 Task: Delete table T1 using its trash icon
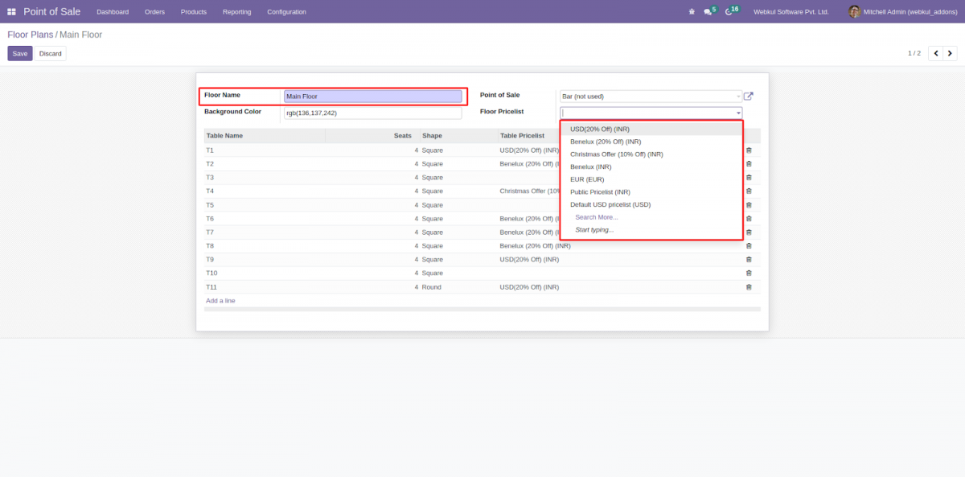tap(749, 150)
